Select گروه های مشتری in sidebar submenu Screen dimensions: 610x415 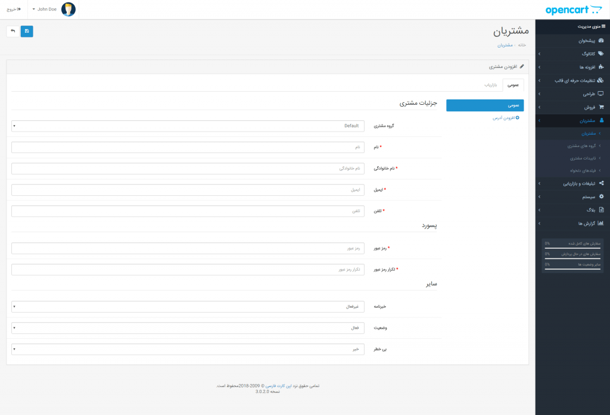[581, 146]
